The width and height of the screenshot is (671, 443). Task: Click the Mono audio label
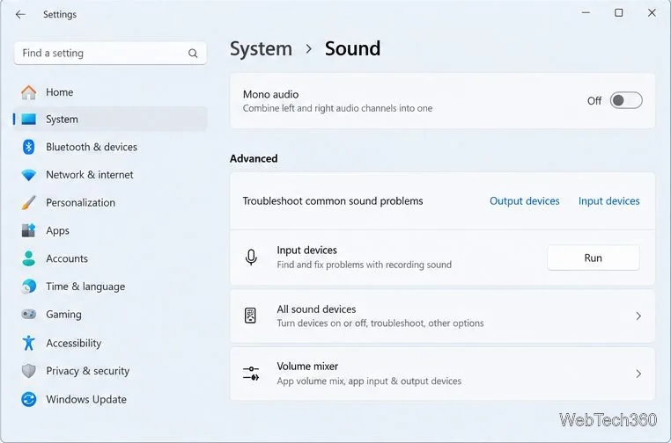271,94
